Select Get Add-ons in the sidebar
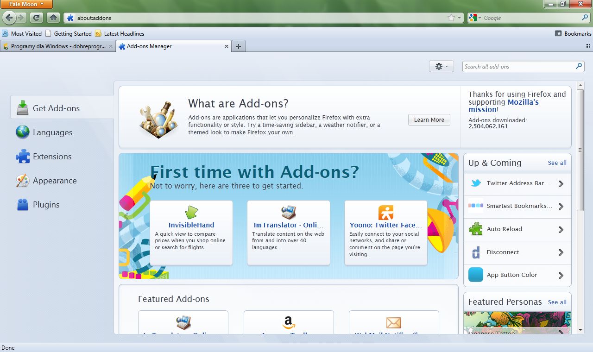593x352 pixels. point(62,108)
